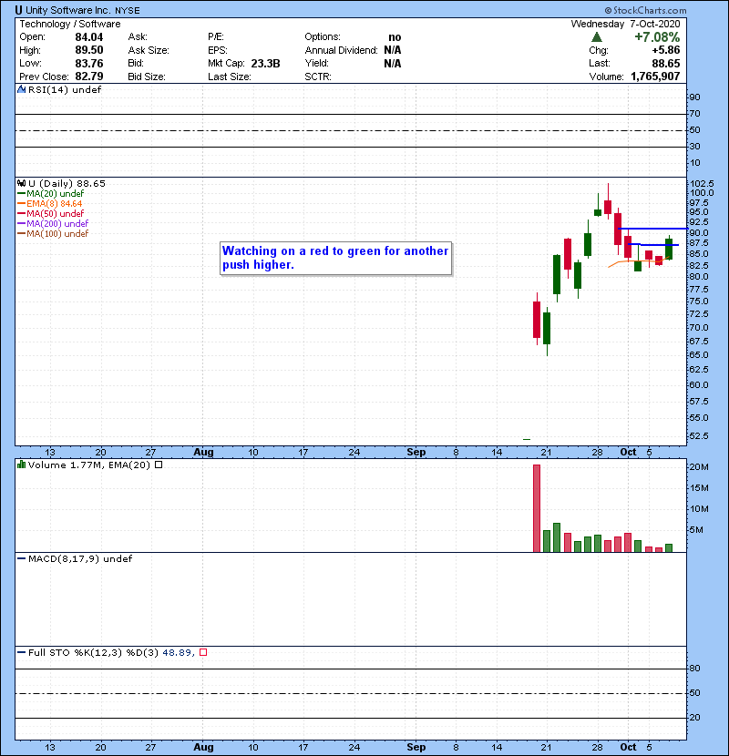Click the Open value 84.04
729x756 pixels.
coord(88,37)
